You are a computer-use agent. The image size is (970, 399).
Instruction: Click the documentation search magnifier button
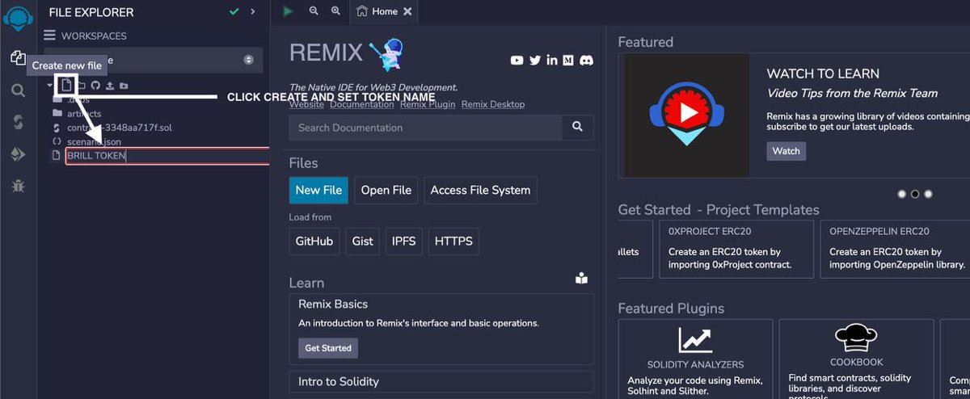coord(577,128)
